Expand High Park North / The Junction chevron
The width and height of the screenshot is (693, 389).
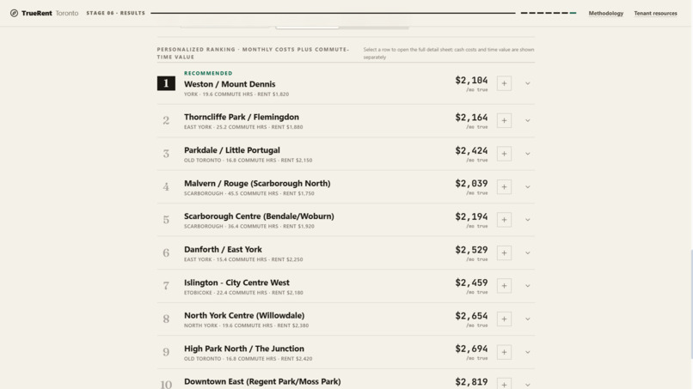(x=527, y=352)
